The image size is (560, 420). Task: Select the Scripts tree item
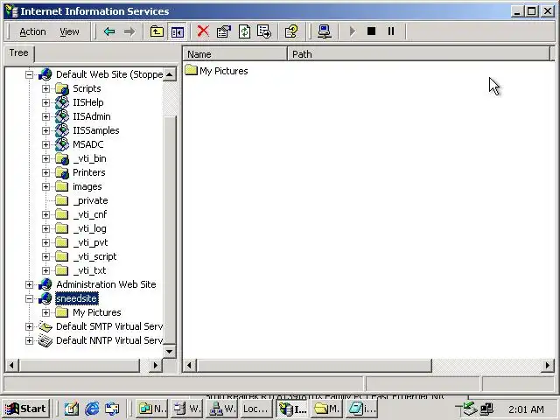(x=87, y=88)
